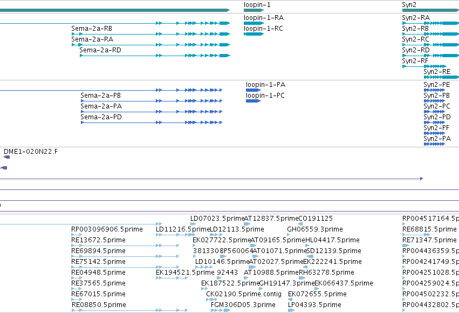Select the DME1-020N22.F label
This screenshot has width=459, height=313.
coord(31,152)
